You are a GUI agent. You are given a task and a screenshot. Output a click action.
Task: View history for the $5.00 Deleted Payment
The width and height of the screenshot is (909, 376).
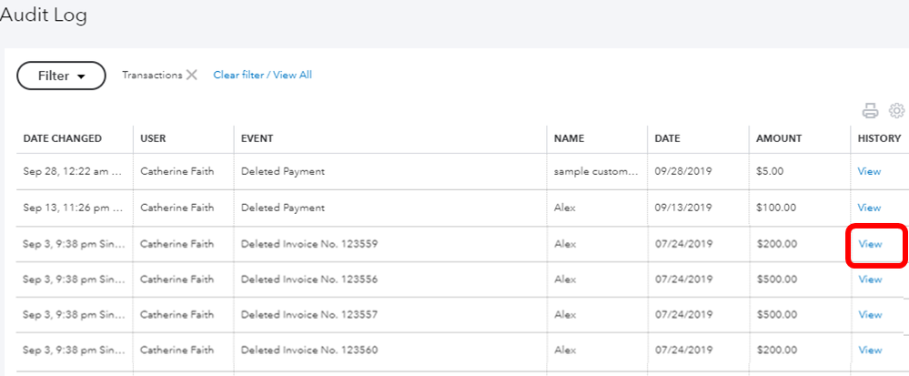[870, 171]
